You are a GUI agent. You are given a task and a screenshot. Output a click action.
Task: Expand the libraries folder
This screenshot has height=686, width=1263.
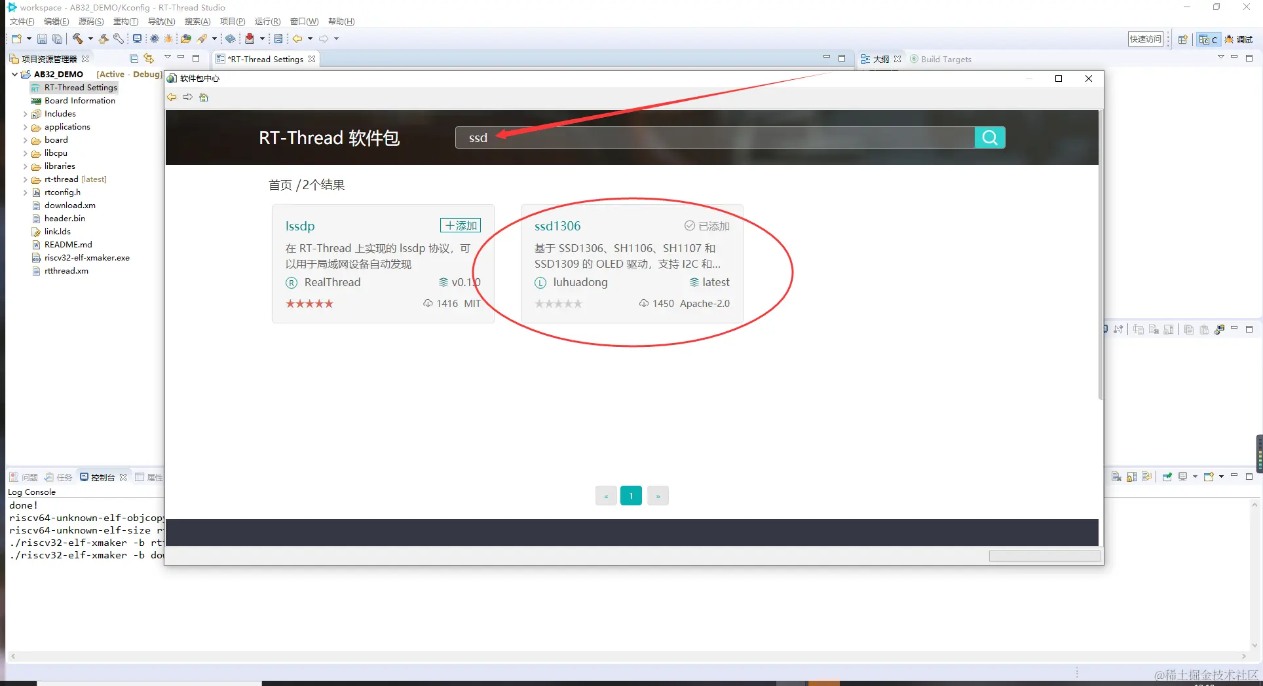25,166
